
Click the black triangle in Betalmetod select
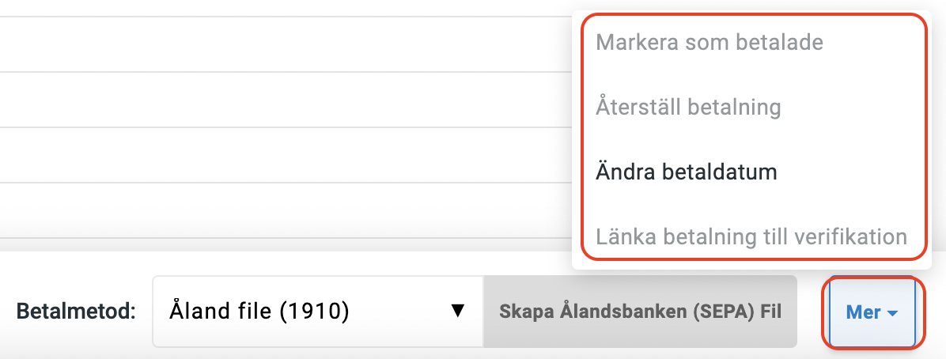[456, 312]
